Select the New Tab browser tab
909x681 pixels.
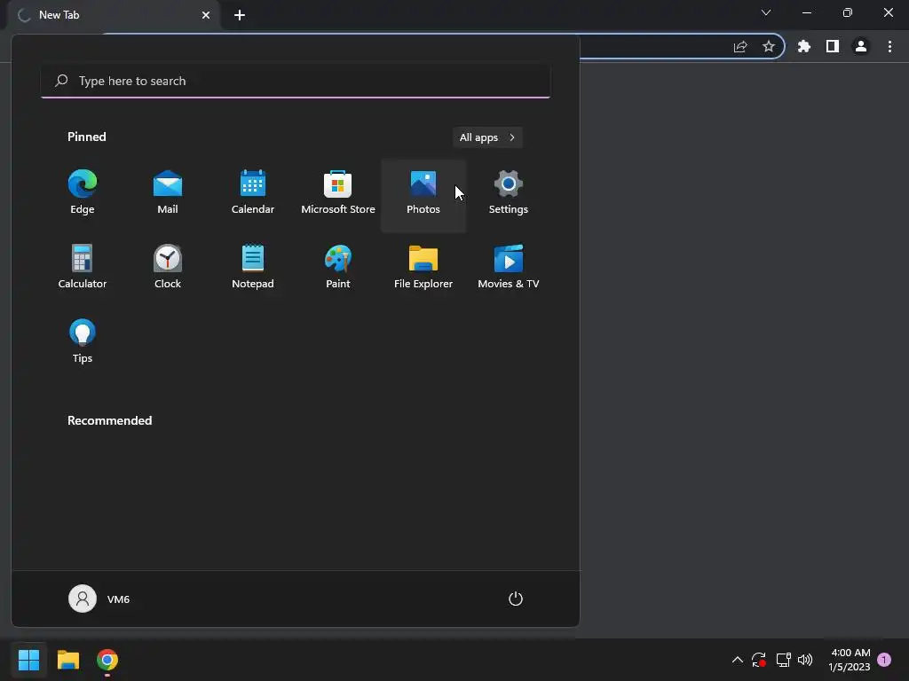pyautogui.click(x=113, y=15)
